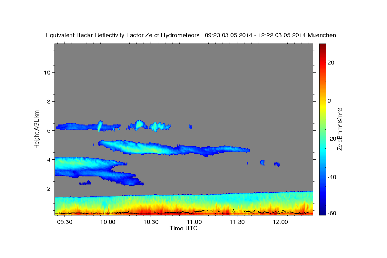Screen dimensions: 387x258
Task: Click the 'Time UTC' axis label
Action: click(184, 228)
